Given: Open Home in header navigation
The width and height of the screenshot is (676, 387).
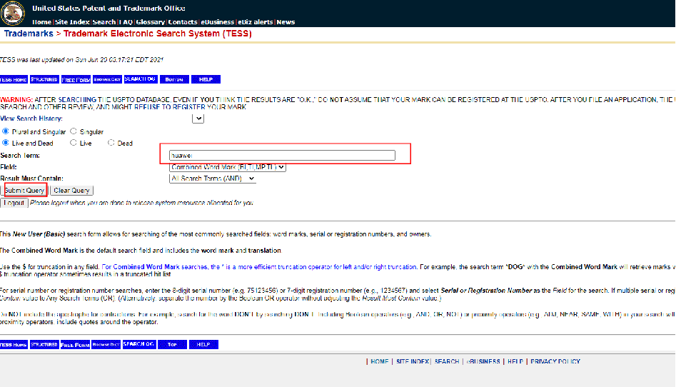Looking at the screenshot, I should 42,22.
